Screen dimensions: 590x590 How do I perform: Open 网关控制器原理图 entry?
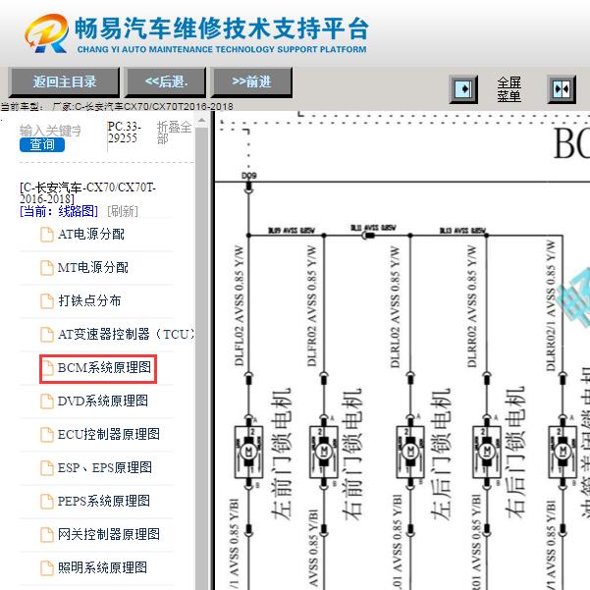pyautogui.click(x=109, y=534)
